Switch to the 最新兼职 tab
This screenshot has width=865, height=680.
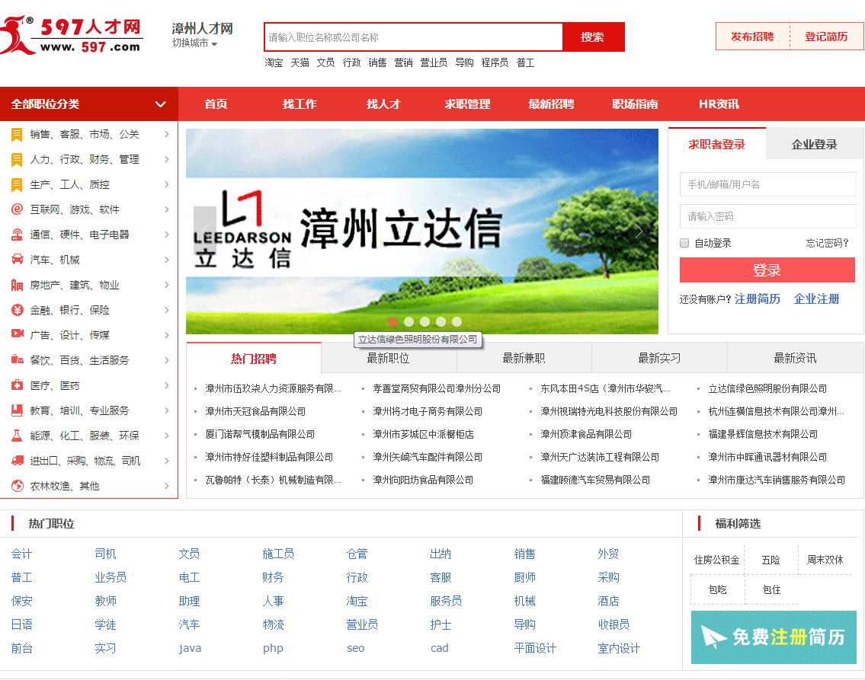click(524, 358)
